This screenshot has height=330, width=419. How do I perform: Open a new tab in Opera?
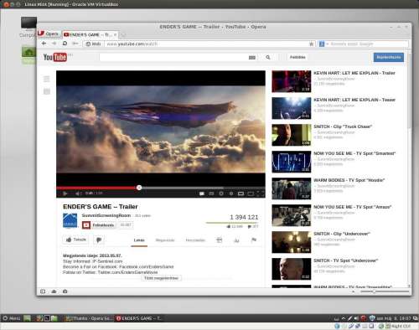click(123, 34)
